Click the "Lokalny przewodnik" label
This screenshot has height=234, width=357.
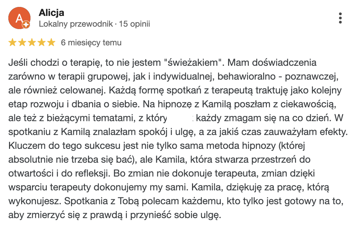pyautogui.click(x=76, y=24)
